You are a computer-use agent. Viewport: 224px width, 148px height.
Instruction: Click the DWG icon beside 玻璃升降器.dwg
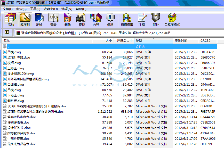5,57
